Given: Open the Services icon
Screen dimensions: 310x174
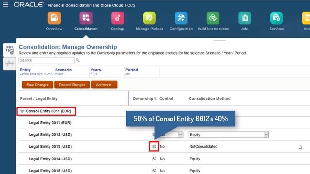Looking at the screenshot, I should tap(277, 18).
